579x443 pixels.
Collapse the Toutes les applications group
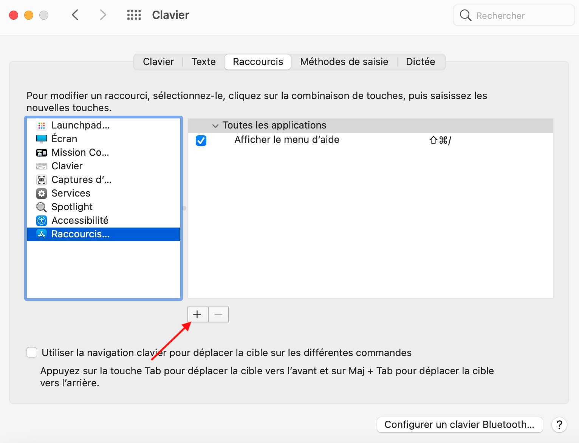pos(215,125)
